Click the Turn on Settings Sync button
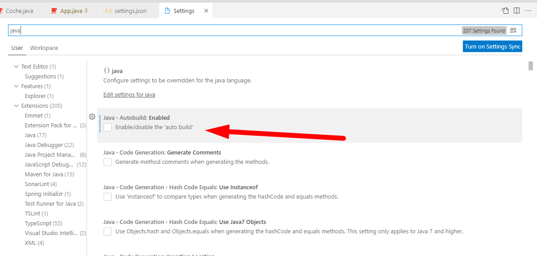 (x=492, y=47)
